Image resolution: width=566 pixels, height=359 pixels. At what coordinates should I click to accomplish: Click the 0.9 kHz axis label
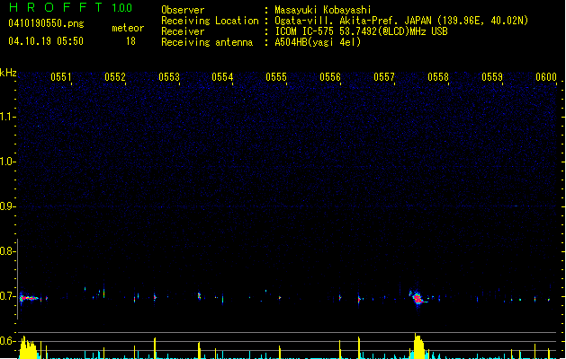[7, 206]
